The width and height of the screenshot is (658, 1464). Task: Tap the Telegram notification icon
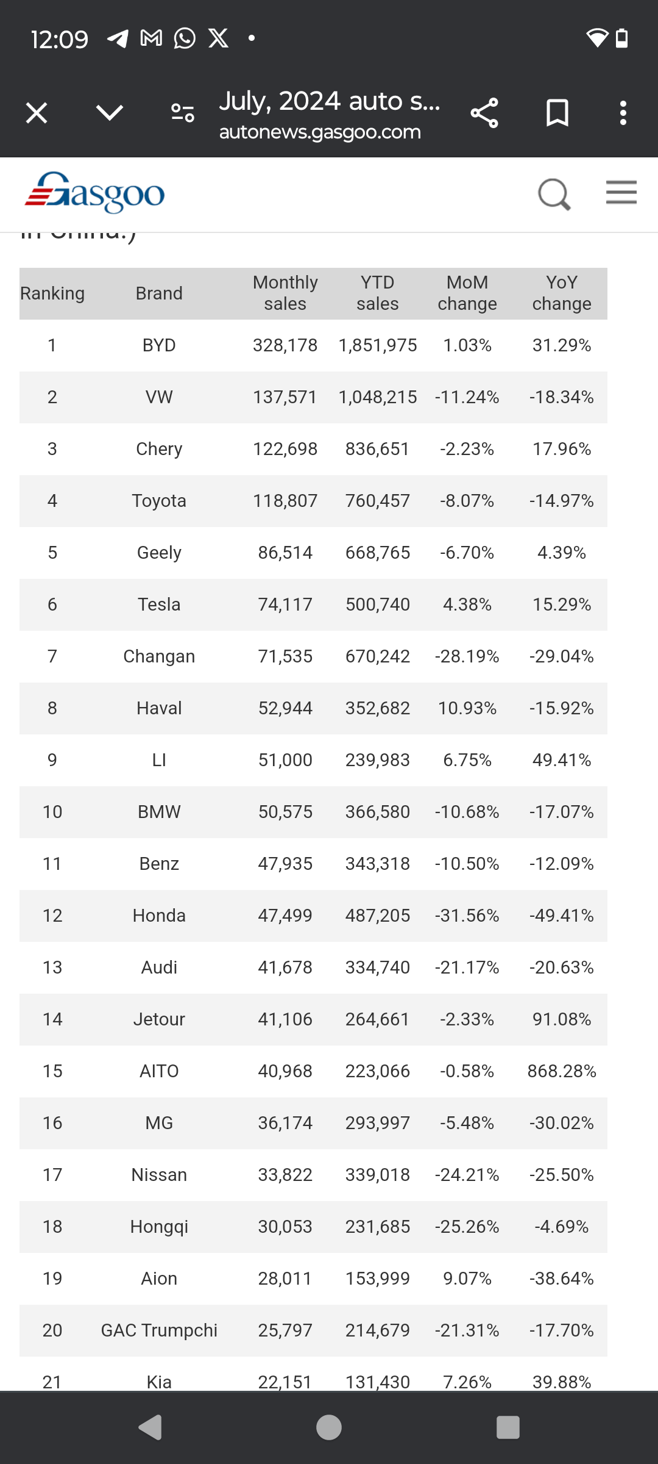[x=118, y=38]
